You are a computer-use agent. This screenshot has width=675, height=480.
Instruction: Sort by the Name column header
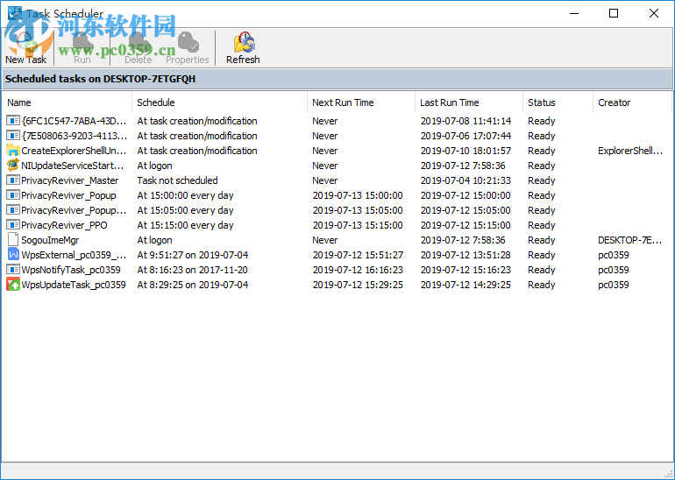point(67,102)
